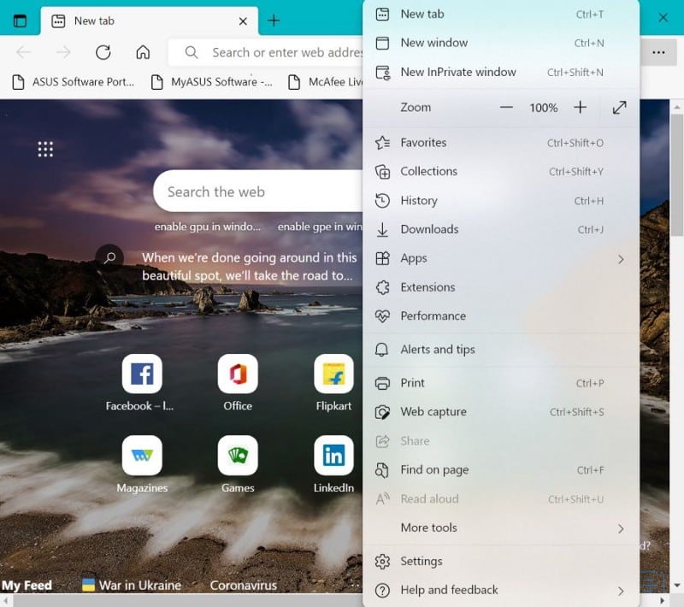Expand the More tools submenu
684x607 pixels.
[501, 528]
